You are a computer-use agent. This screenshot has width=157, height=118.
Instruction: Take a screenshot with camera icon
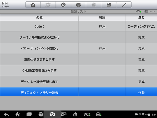[52, 114]
